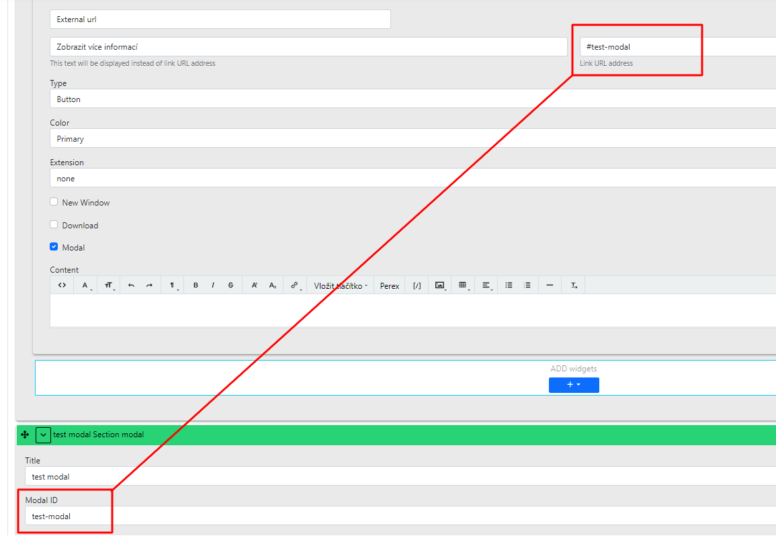Click the undo arrow in the Content toolbar
Screen dimensions: 776x542
(x=131, y=285)
